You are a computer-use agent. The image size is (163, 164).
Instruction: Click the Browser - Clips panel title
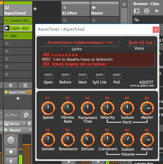146,4
